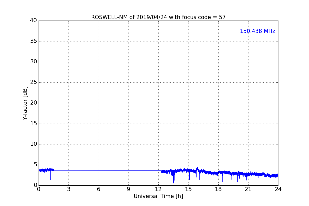
Task: Click the x-axis tick label '6'
Action: 99,189
